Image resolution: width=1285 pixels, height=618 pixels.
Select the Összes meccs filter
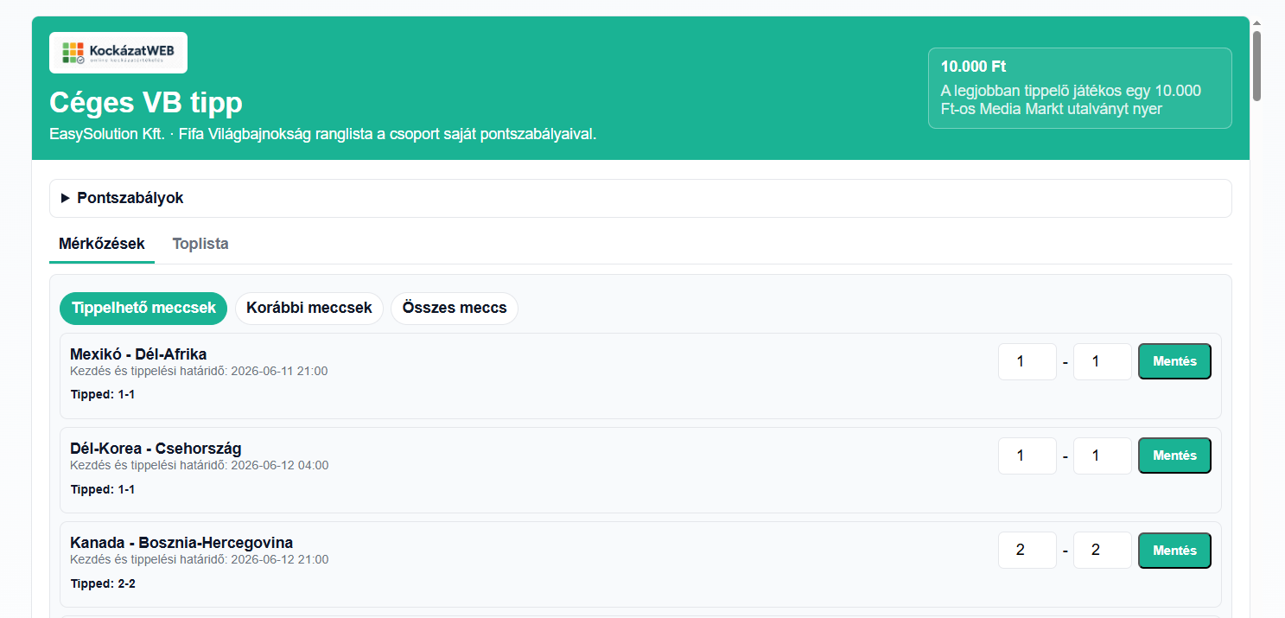(x=455, y=309)
